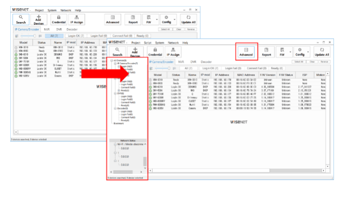Collapse Wi-Fi node under Network Status
Viewport: 351px width, 200px height.
(115, 144)
